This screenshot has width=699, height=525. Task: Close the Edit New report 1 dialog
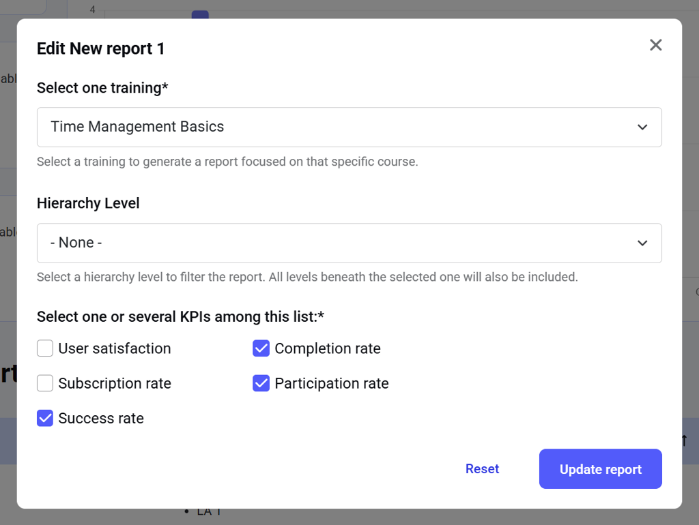click(x=655, y=45)
